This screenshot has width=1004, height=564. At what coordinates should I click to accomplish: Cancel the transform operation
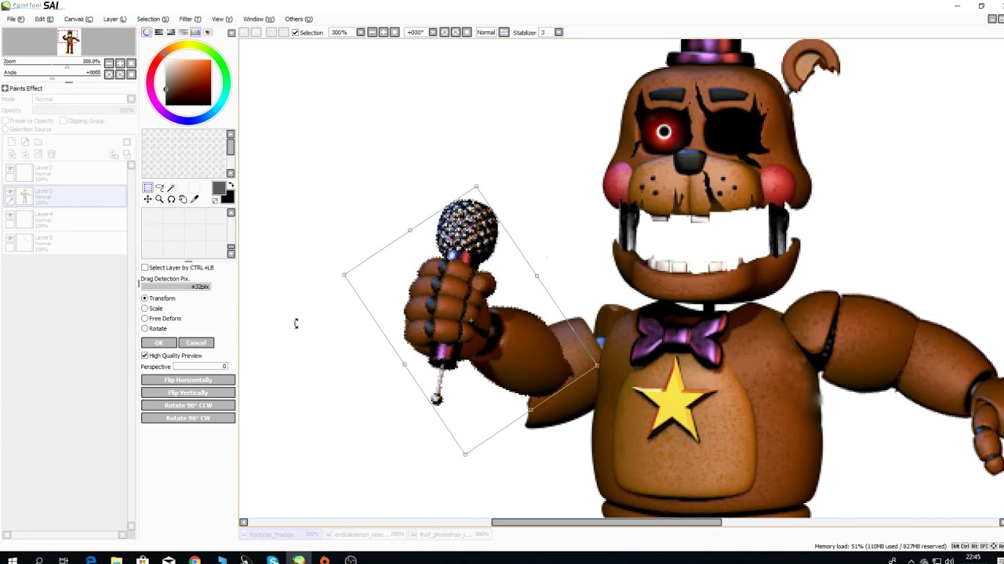point(196,342)
